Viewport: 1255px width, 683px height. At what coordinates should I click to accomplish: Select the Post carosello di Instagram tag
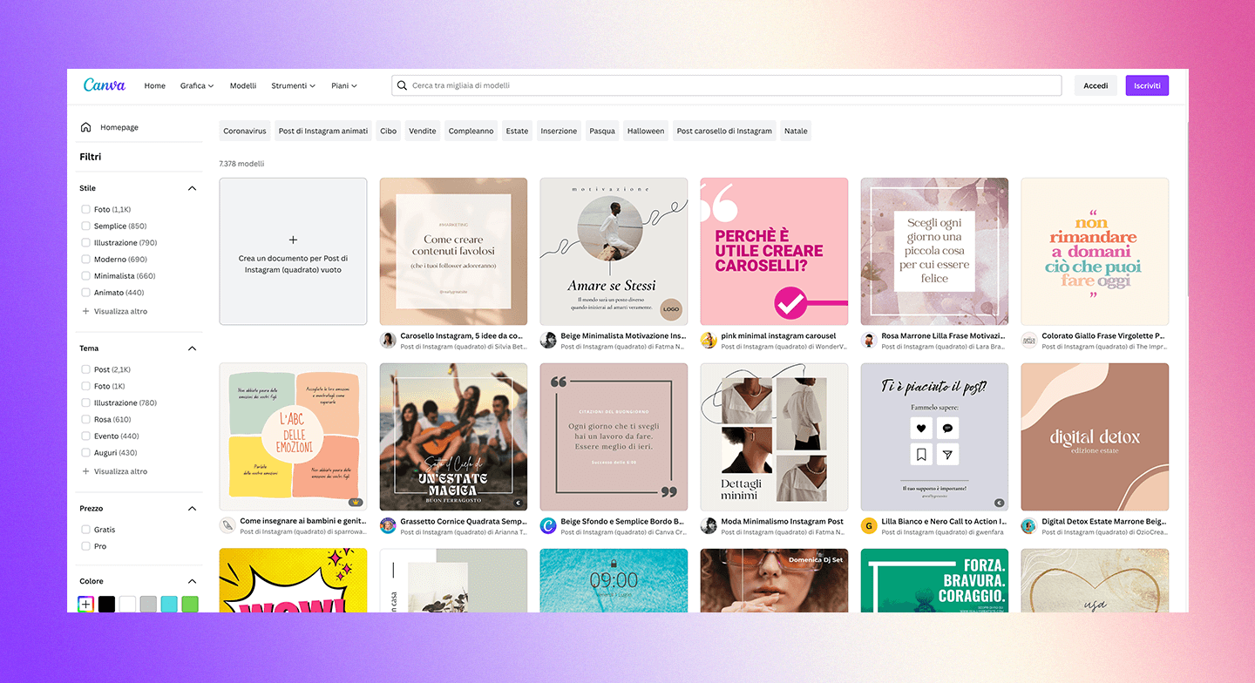pyautogui.click(x=724, y=131)
